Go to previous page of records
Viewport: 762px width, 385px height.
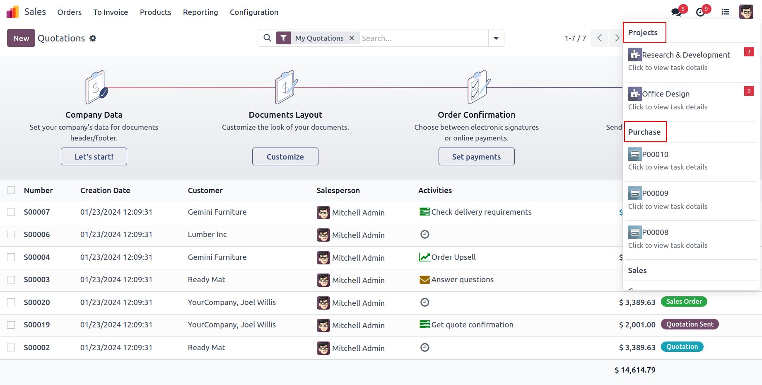click(x=600, y=38)
